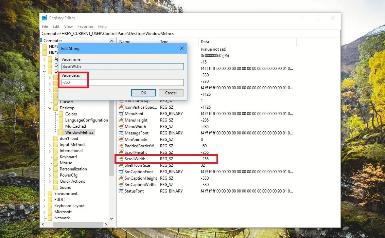Click the ScrollWidth string value icon

click(121, 159)
